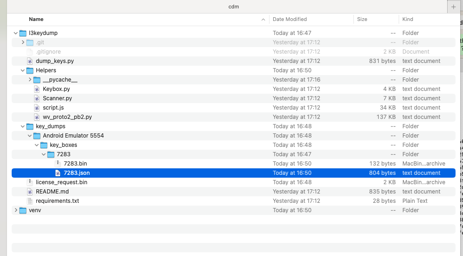Open a new tab with plus button

[453, 7]
